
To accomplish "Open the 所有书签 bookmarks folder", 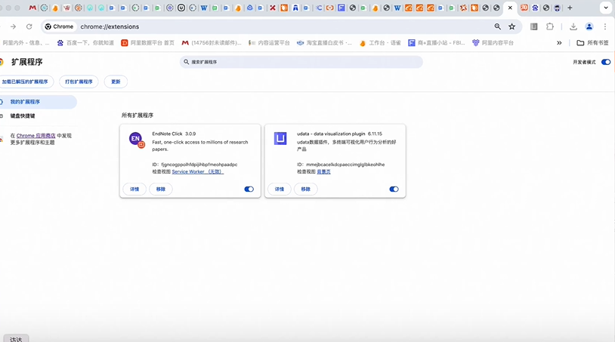I will [592, 43].
